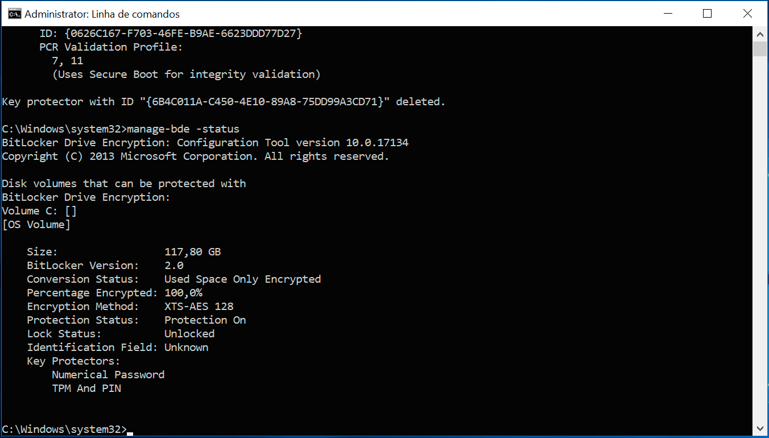Click the 'Unlocked' lock status value
Viewport: 769px width, 438px height.
coord(189,334)
